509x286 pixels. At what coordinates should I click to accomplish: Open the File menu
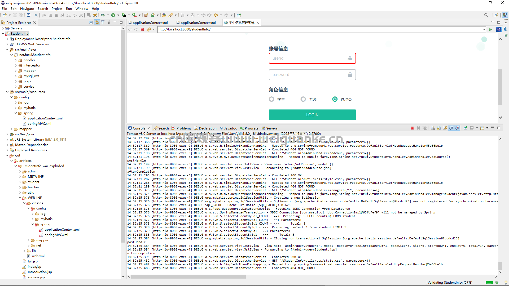[x=4, y=9]
